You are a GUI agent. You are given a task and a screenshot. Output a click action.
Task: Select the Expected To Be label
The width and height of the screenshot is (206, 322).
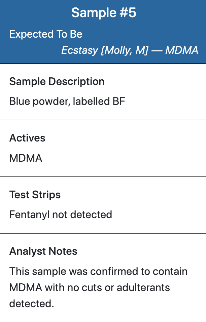[x=46, y=34]
